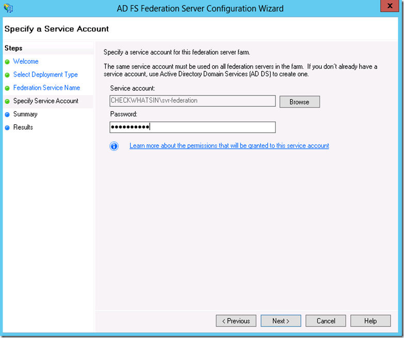Click Browse to choose a service account
The height and width of the screenshot is (338, 404).
click(300, 102)
